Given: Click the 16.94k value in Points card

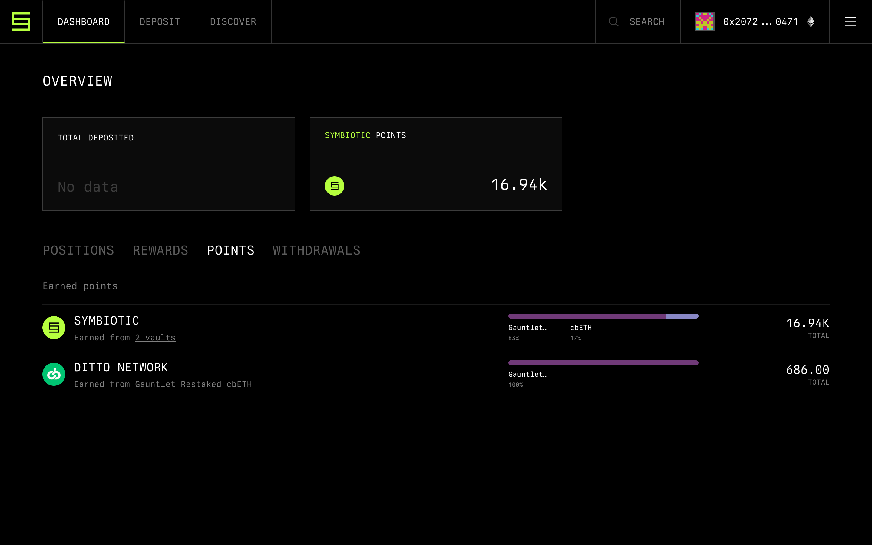Looking at the screenshot, I should point(519,185).
